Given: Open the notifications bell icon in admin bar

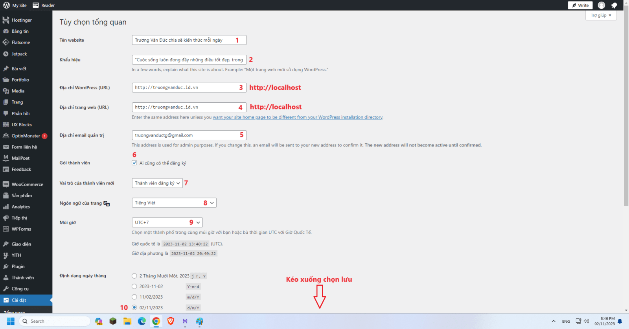Looking at the screenshot, I should [x=614, y=5].
